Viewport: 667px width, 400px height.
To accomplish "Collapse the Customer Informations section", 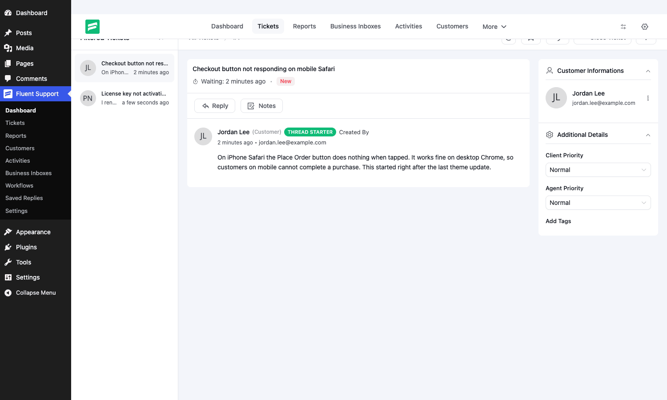I will (x=648, y=71).
